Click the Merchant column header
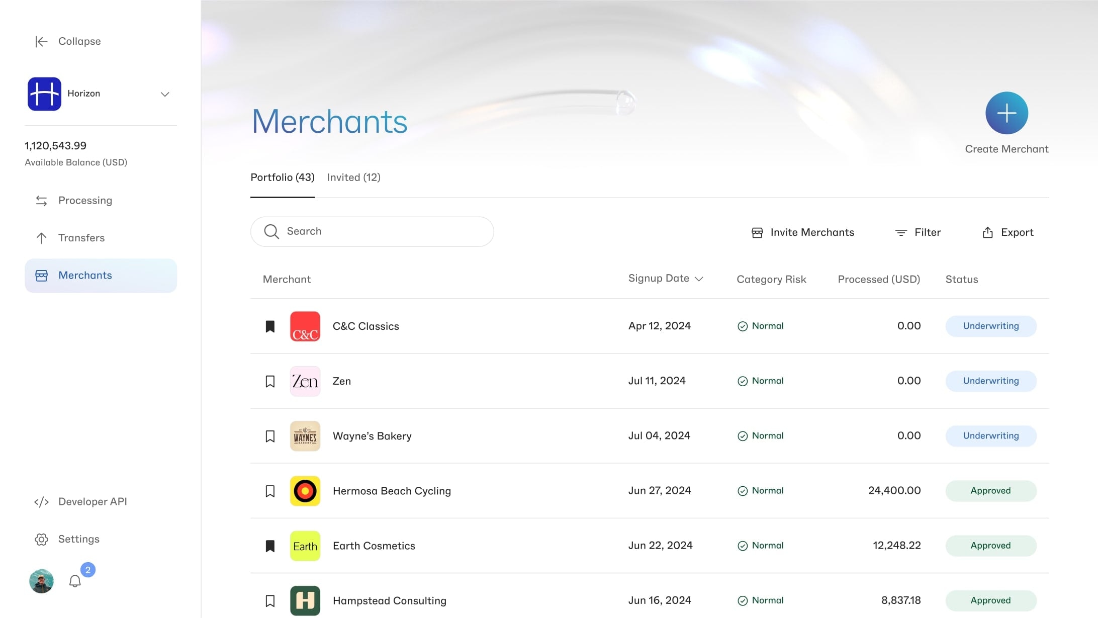 point(287,280)
